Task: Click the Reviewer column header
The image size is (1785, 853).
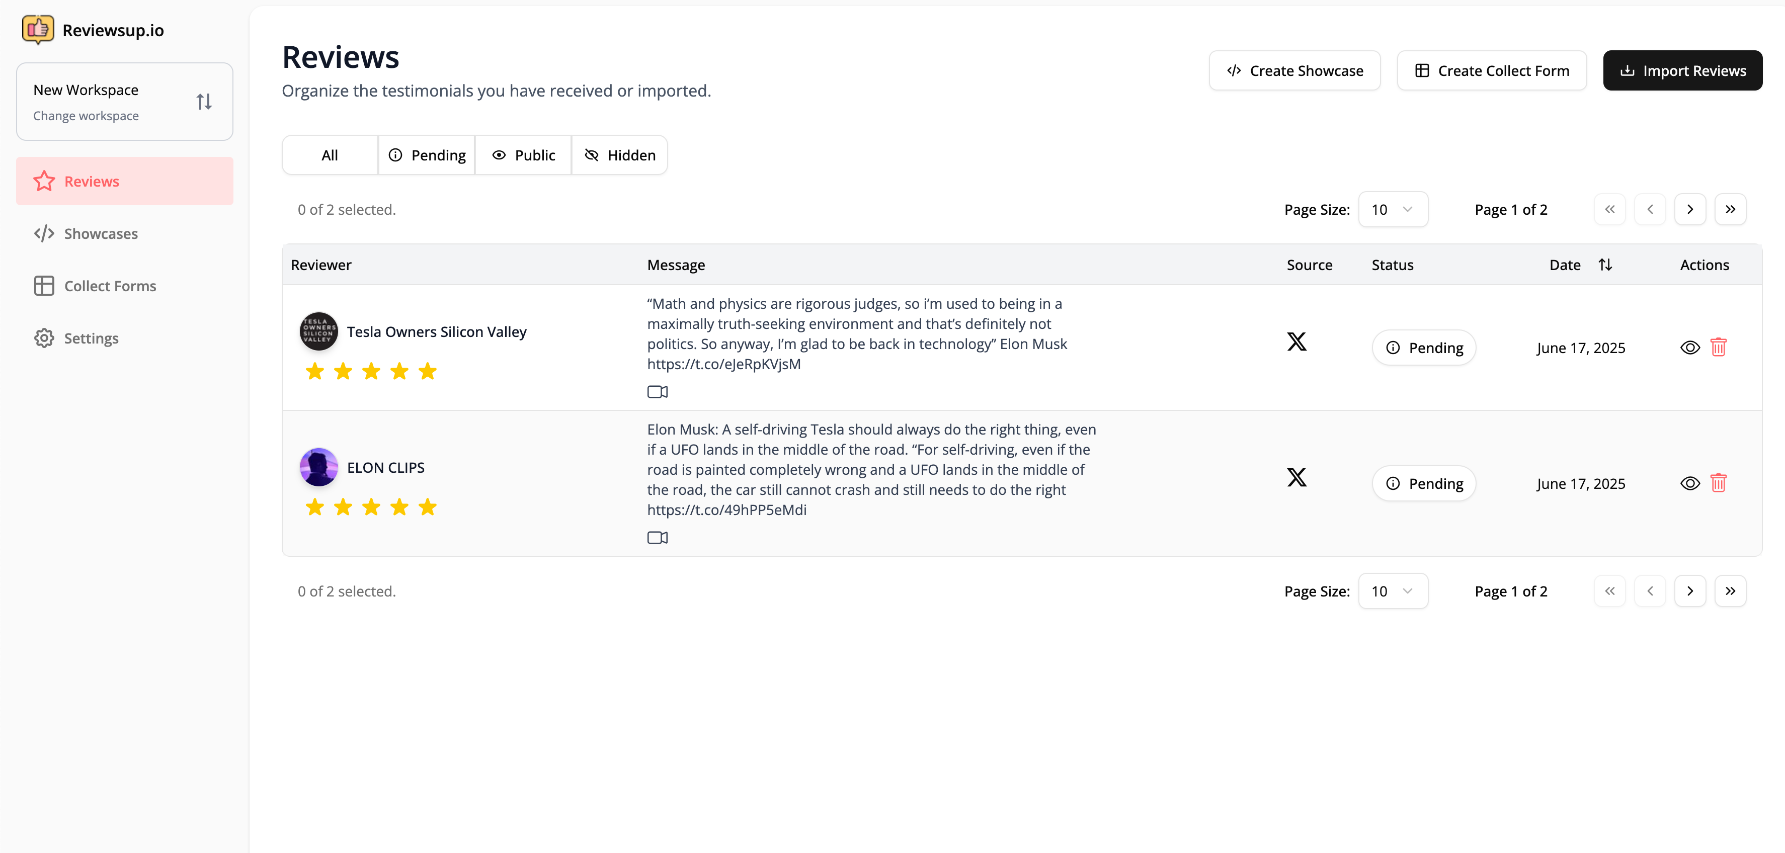Action: [321, 265]
